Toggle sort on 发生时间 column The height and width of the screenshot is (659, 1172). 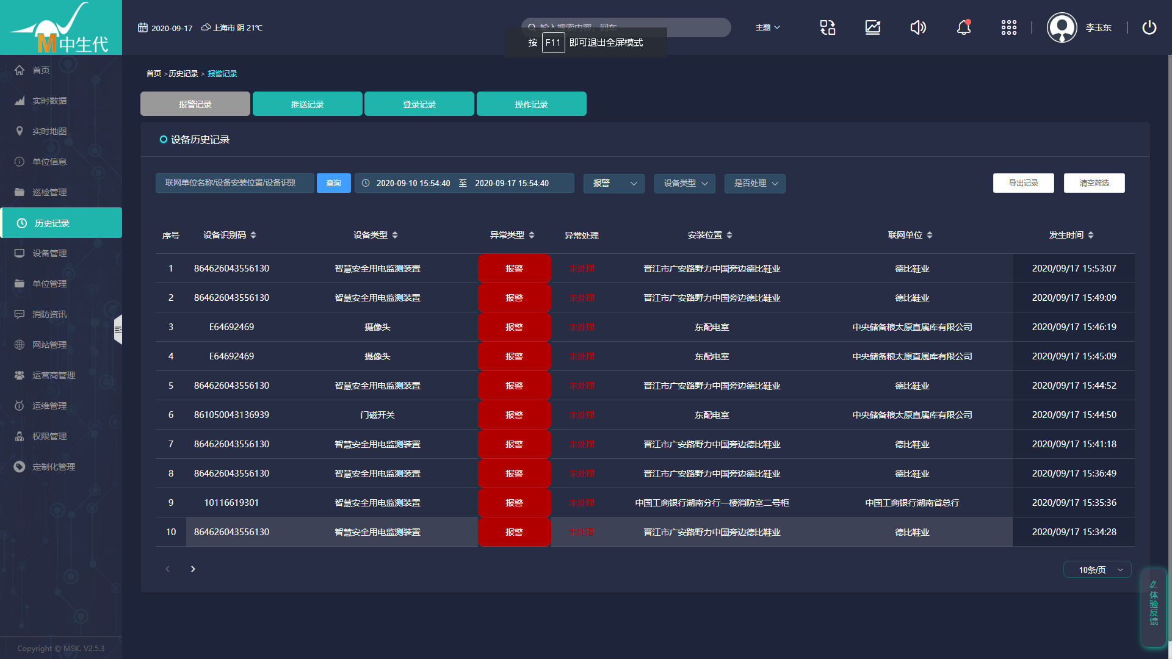tap(1091, 235)
